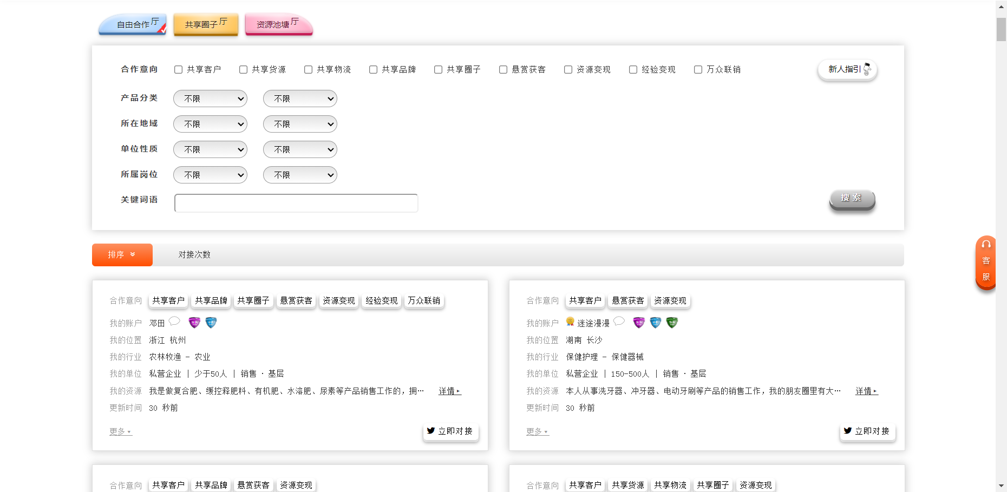Click the green badge in 迷途漫漫's account row
The height and width of the screenshot is (492, 1007).
672,323
